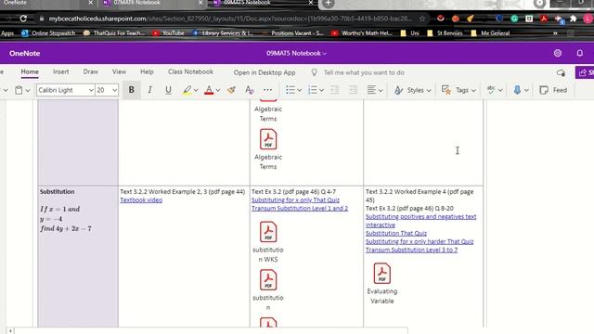Open the Textbook video link

(141, 200)
